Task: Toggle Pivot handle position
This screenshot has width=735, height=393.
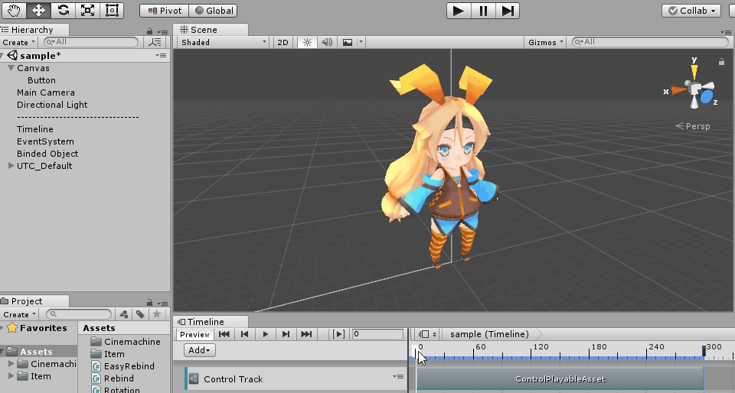Action: 164,10
